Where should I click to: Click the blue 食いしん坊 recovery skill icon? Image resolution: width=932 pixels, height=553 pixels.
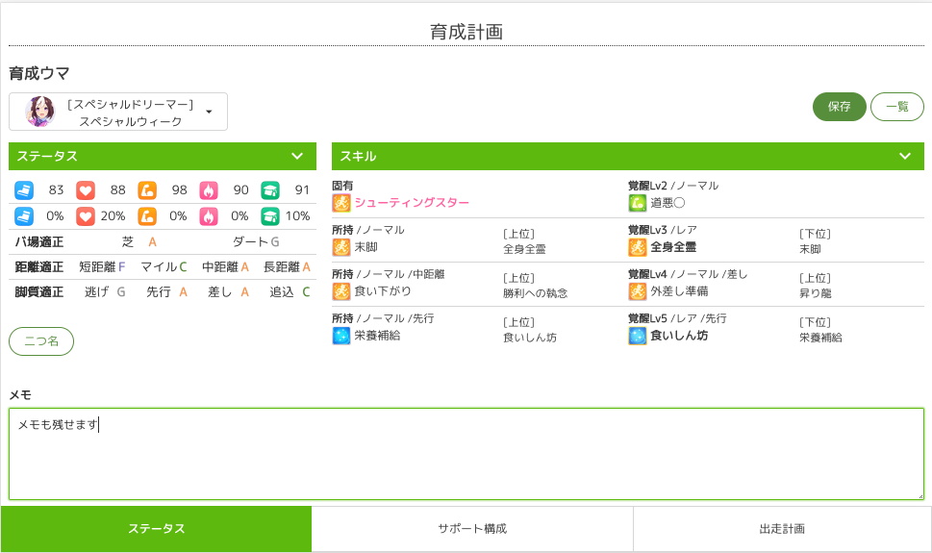coord(637,336)
